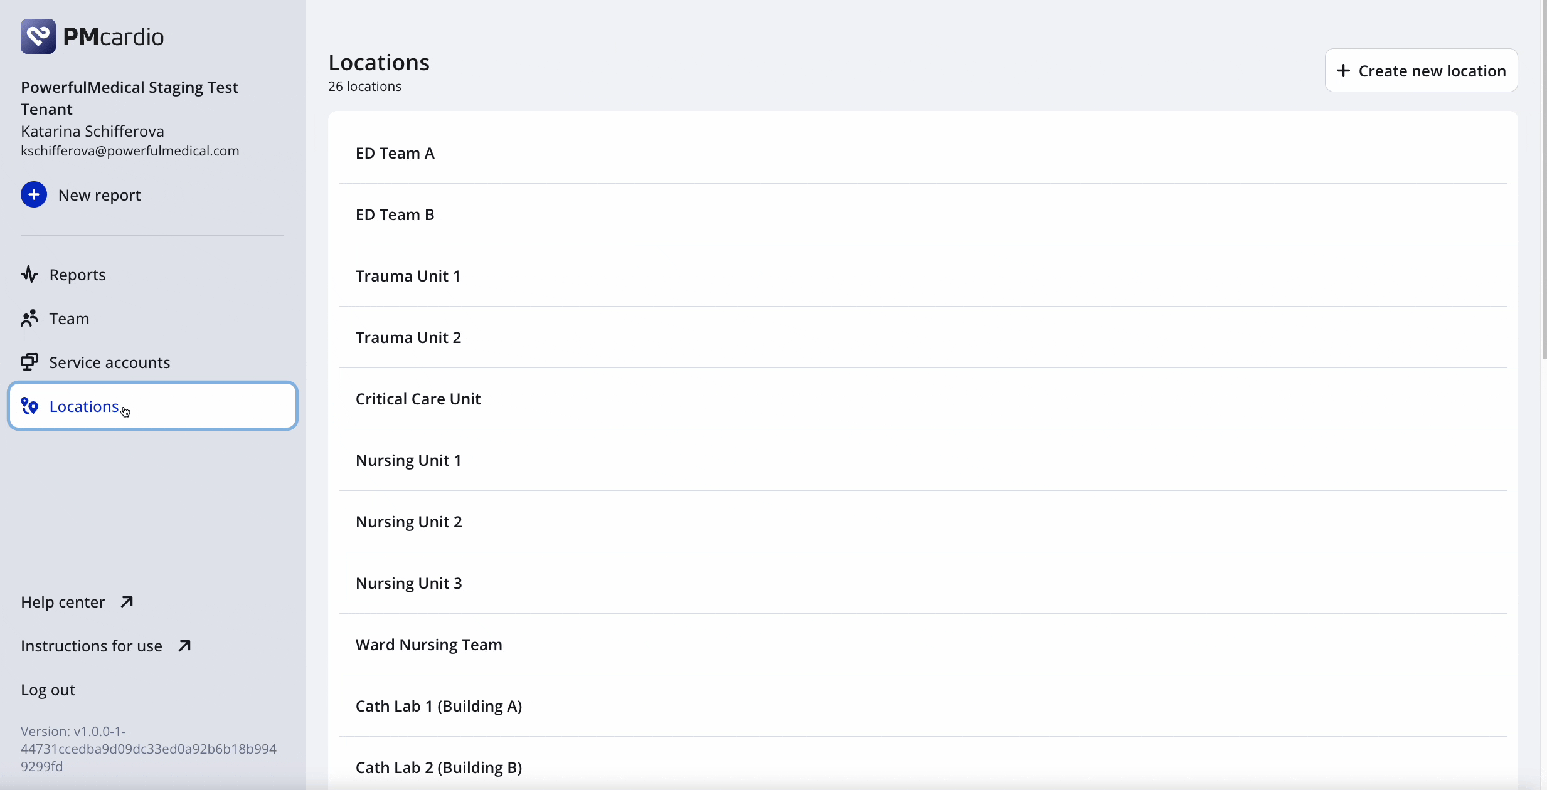Select the Ward Nursing Team entry
Screen dimensions: 1547x790
(x=923, y=645)
